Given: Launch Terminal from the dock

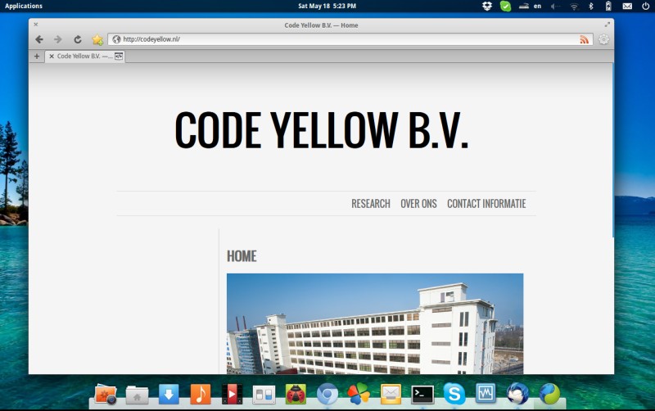Looking at the screenshot, I should coord(422,395).
